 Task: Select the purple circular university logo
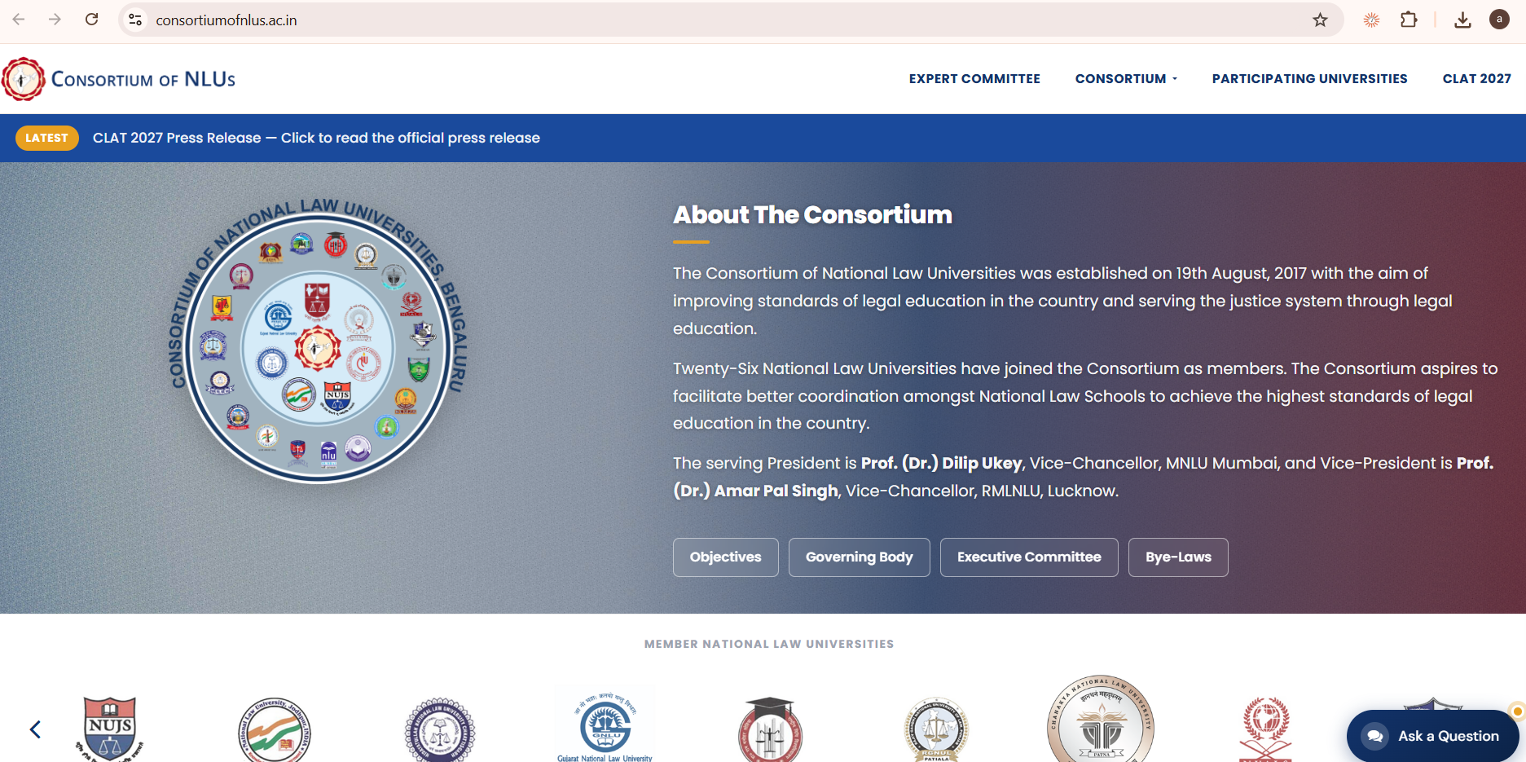coord(440,730)
